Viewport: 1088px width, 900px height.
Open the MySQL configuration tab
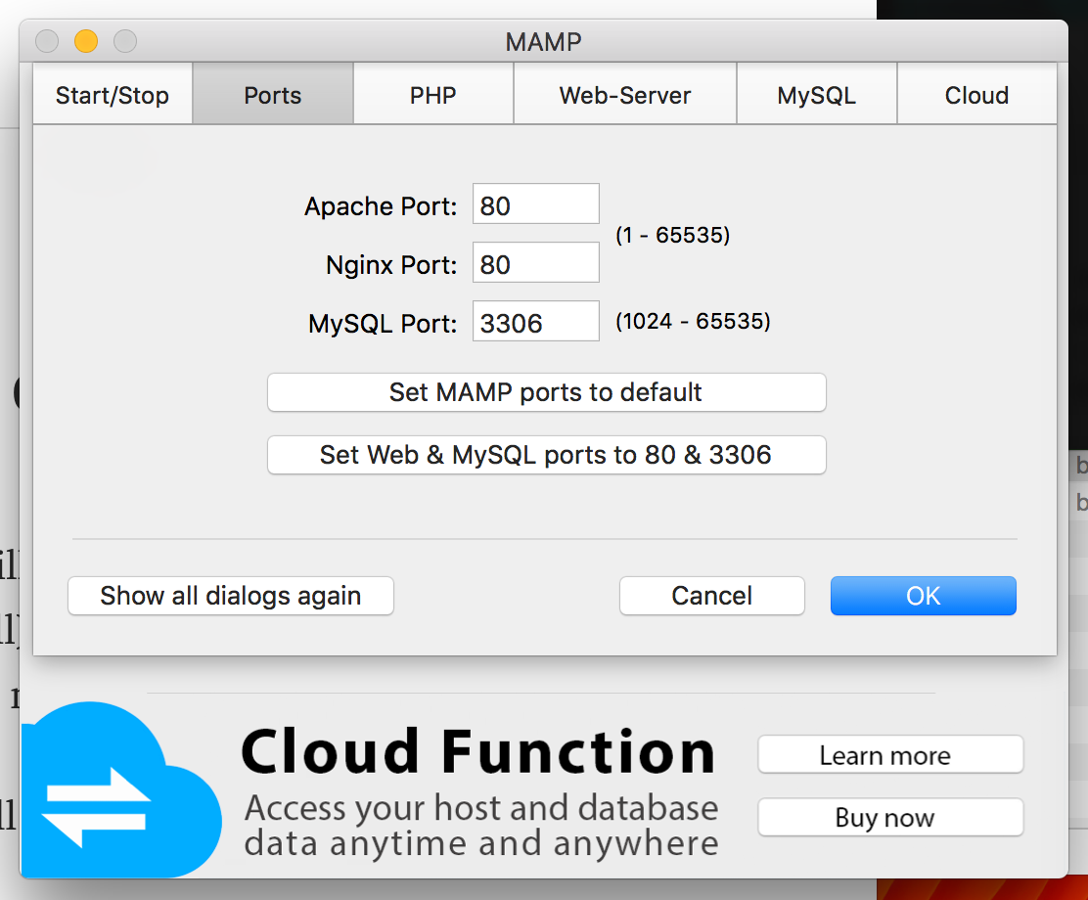click(x=816, y=94)
